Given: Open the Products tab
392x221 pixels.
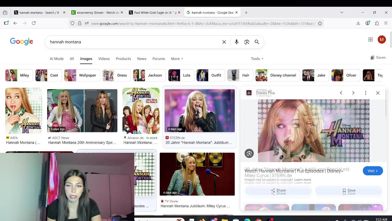Looking at the screenshot, I should pos(123,59).
